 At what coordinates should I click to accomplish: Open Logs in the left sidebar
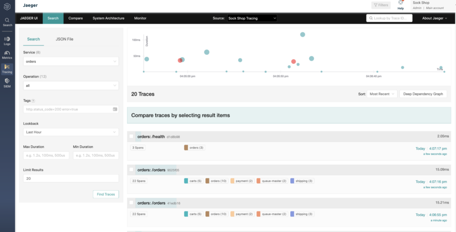pos(7,41)
